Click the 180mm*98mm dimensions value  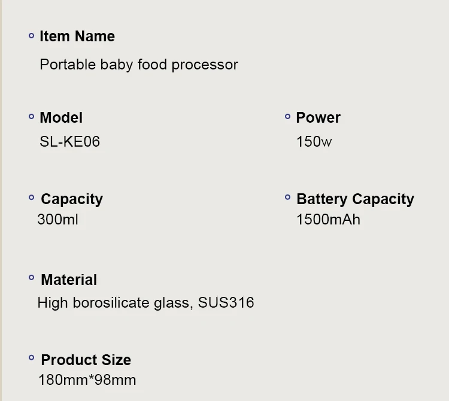(x=87, y=380)
